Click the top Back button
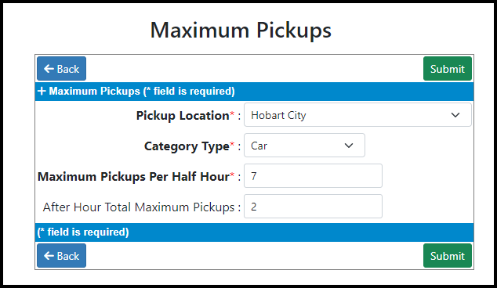The width and height of the screenshot is (497, 288). [x=61, y=69]
